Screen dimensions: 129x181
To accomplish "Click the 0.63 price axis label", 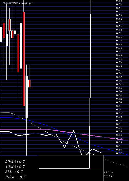I will coord(119,95).
